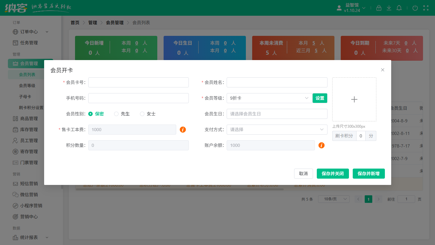The image size is (435, 245).
Task: Open 会员管理 from the breadcrumb
Action: pos(114,22)
